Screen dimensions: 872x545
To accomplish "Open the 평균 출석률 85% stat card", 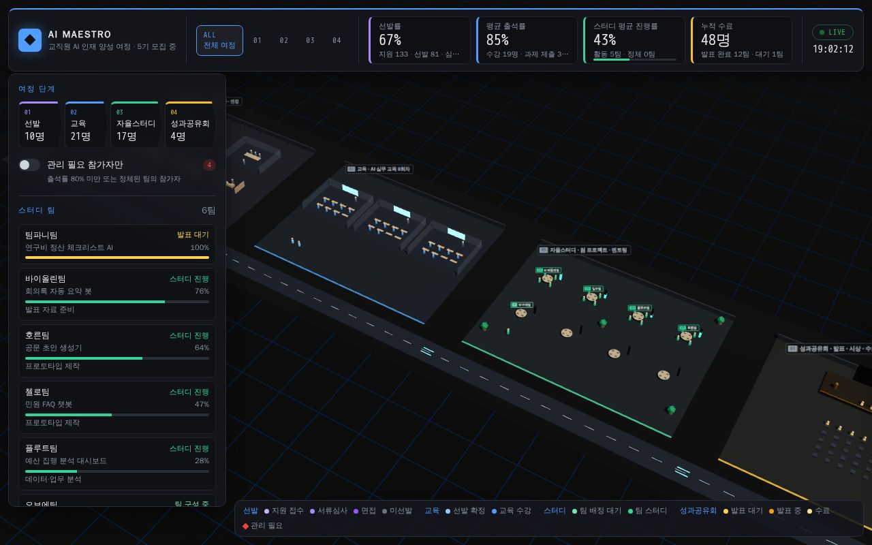I will (527, 40).
